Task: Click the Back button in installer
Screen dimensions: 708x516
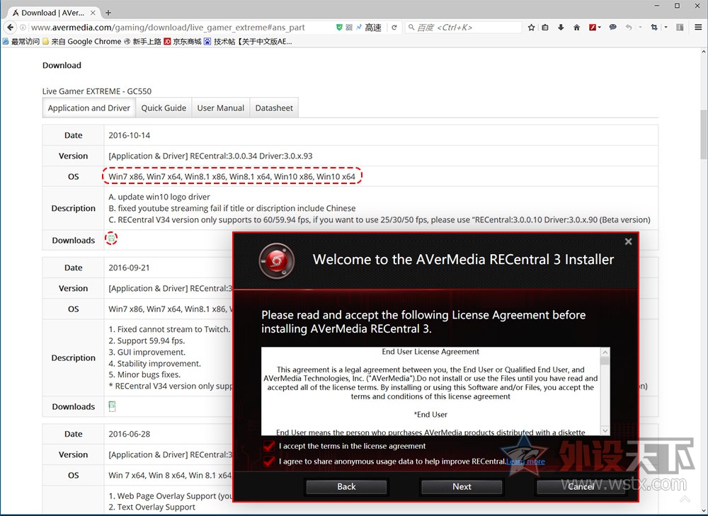Action: click(x=346, y=487)
